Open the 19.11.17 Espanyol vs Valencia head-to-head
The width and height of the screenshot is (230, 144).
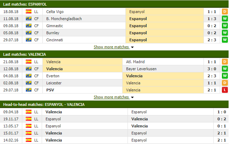tap(114, 119)
